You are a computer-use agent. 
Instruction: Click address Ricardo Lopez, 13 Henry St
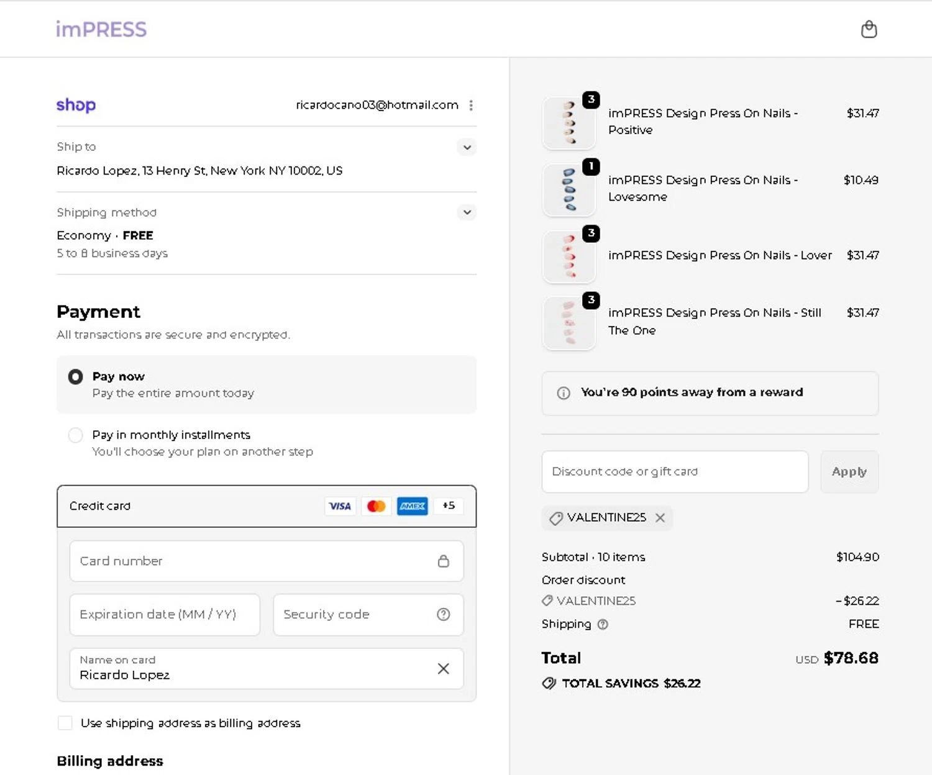click(199, 171)
